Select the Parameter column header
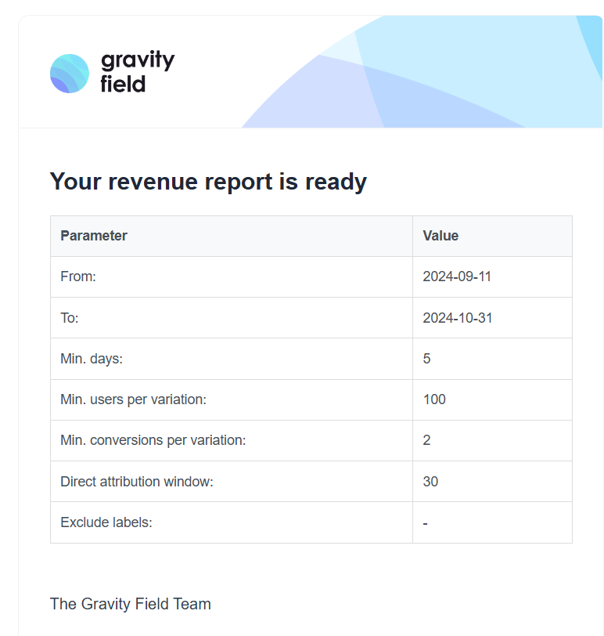 [x=94, y=236]
